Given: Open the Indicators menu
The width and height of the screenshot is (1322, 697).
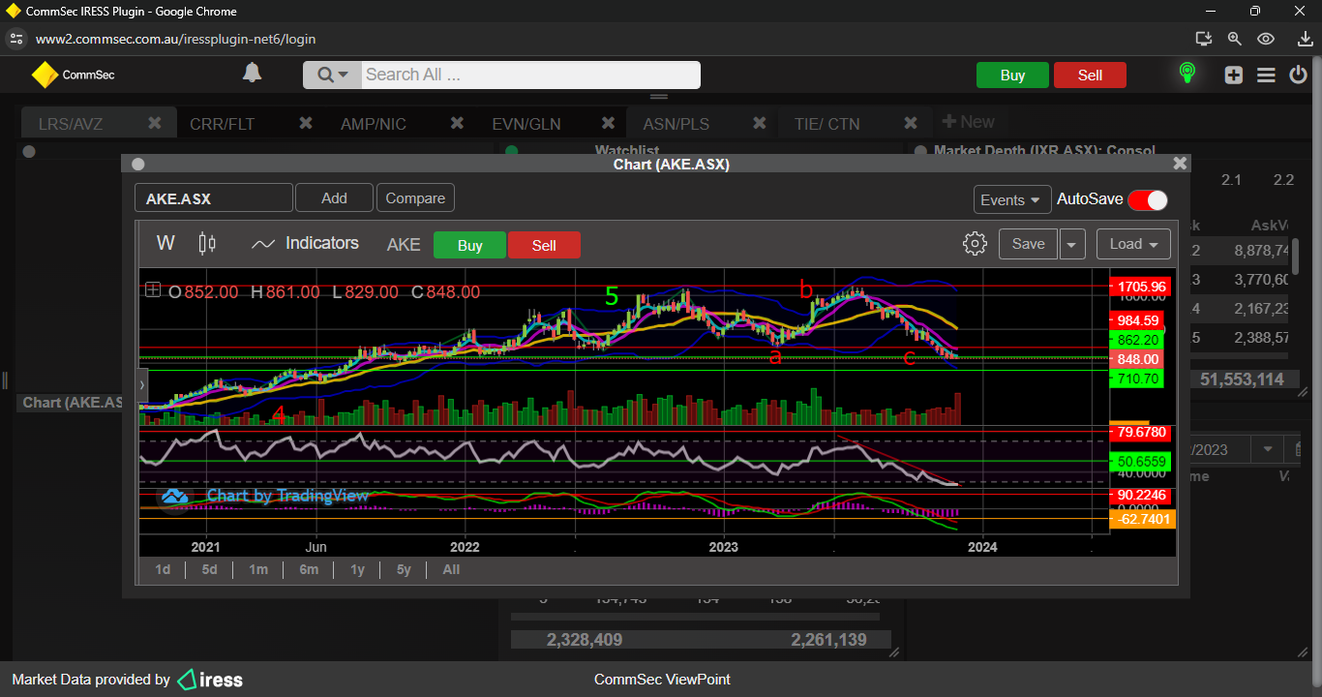Looking at the screenshot, I should (305, 243).
